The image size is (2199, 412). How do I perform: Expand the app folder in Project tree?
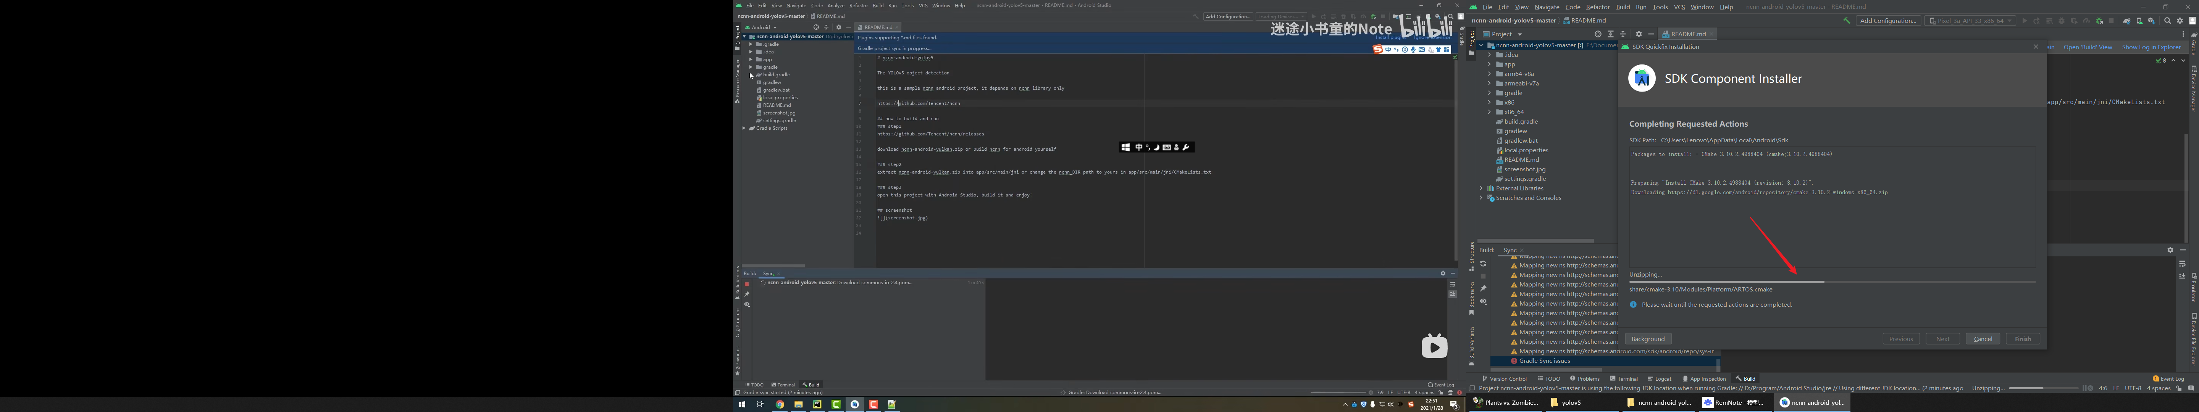pos(1490,64)
